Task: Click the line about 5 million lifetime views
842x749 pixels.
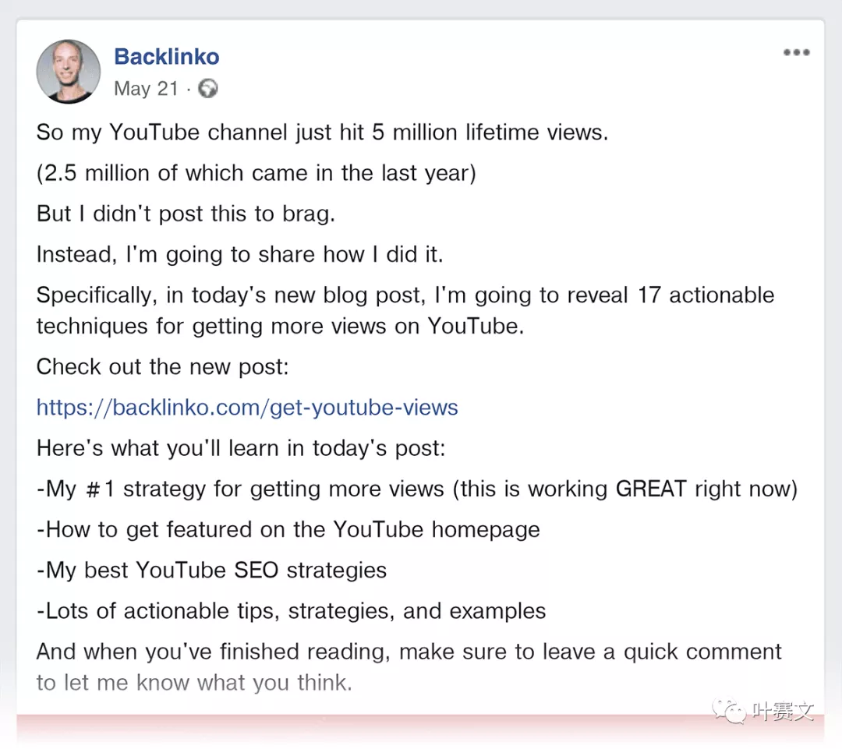Action: pyautogui.click(x=322, y=132)
